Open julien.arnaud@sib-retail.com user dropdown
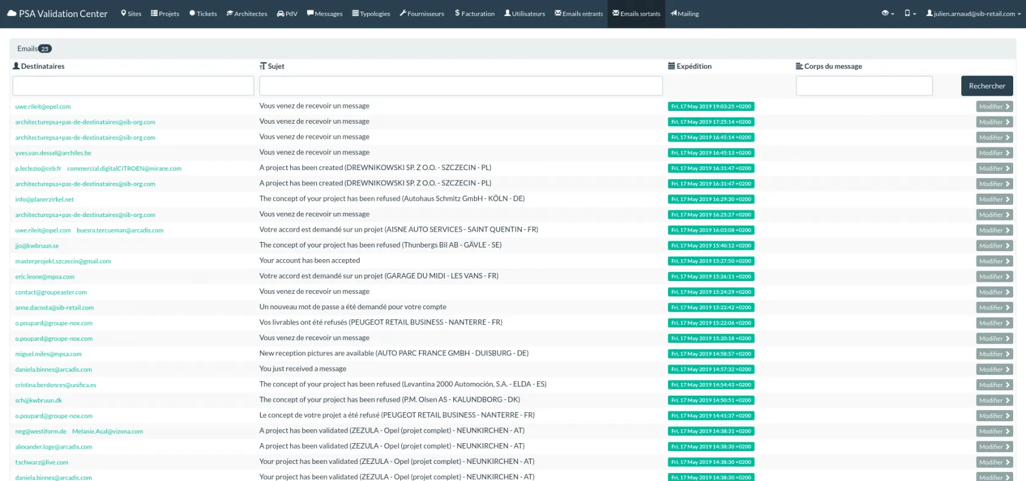 coord(973,13)
